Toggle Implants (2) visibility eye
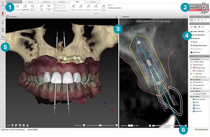210x137 pixels. [x=191, y=82]
